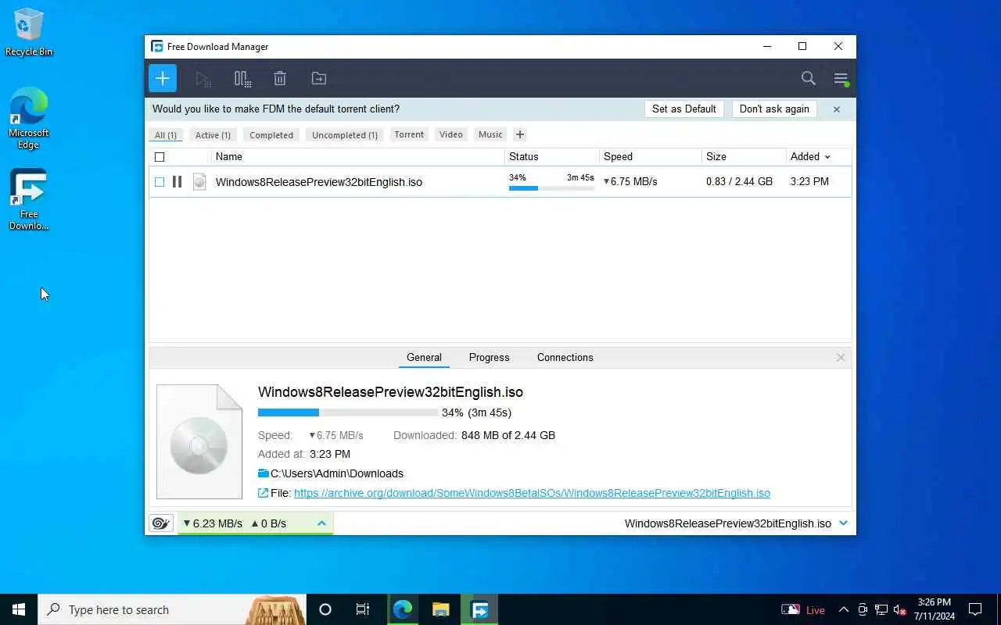The width and height of the screenshot is (1001, 625).
Task: Open Free Download Manager desktop shortcut
Action: (x=29, y=200)
